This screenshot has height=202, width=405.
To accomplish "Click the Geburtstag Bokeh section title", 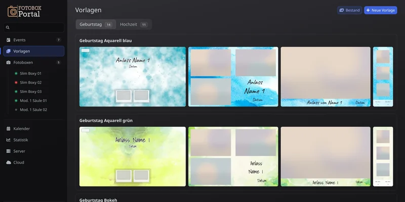I will [x=98, y=200].
